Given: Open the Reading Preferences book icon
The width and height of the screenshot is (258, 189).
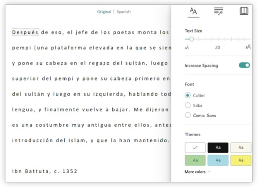Looking at the screenshot, I should (x=244, y=11).
